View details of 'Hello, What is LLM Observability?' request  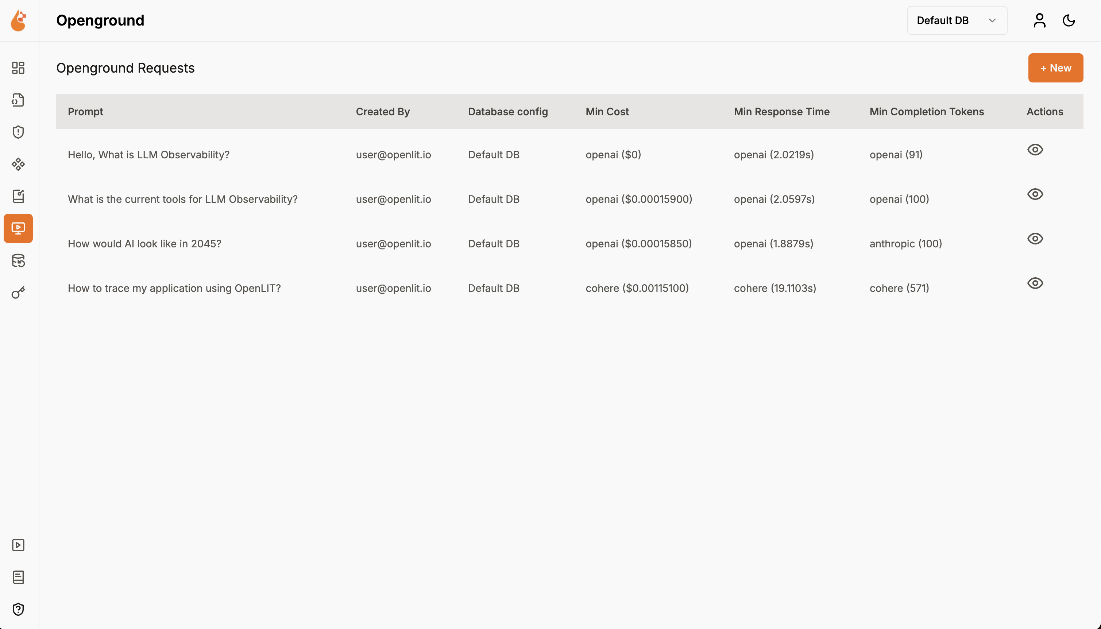click(1035, 150)
